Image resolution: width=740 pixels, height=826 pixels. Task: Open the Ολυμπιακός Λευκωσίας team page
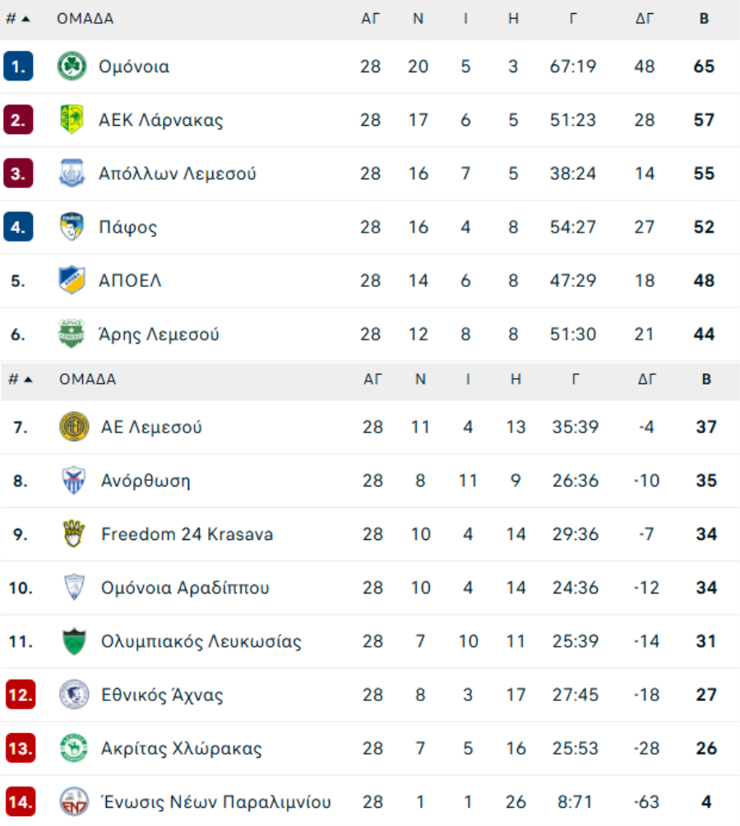[201, 641]
